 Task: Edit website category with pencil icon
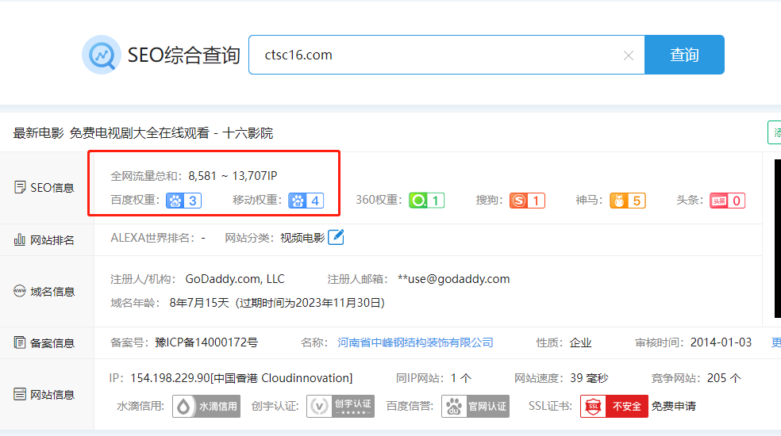tap(337, 237)
